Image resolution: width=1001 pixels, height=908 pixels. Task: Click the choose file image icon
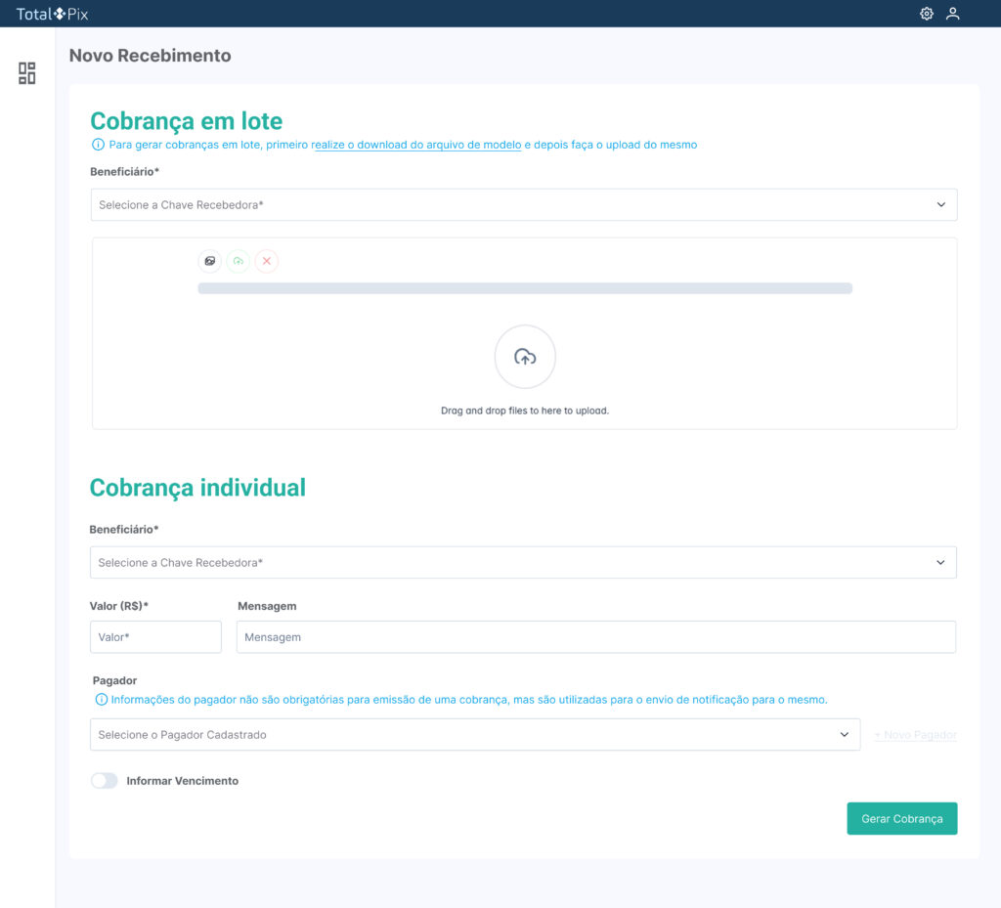pyautogui.click(x=209, y=261)
